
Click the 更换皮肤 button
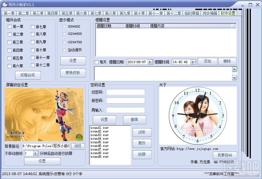73,73
